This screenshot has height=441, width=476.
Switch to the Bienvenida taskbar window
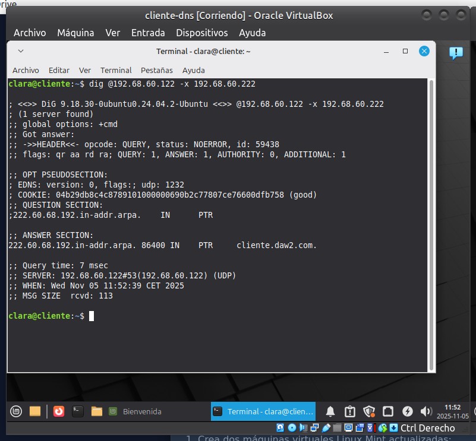(x=135, y=411)
